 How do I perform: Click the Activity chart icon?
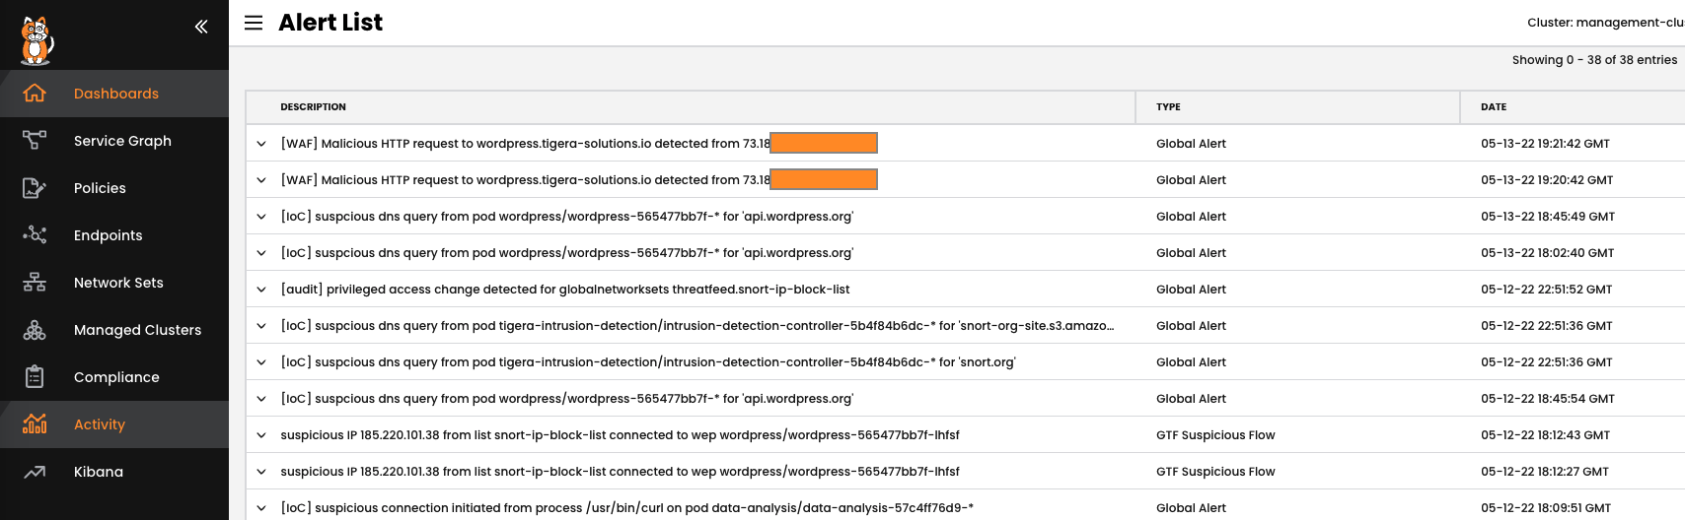pyautogui.click(x=35, y=424)
